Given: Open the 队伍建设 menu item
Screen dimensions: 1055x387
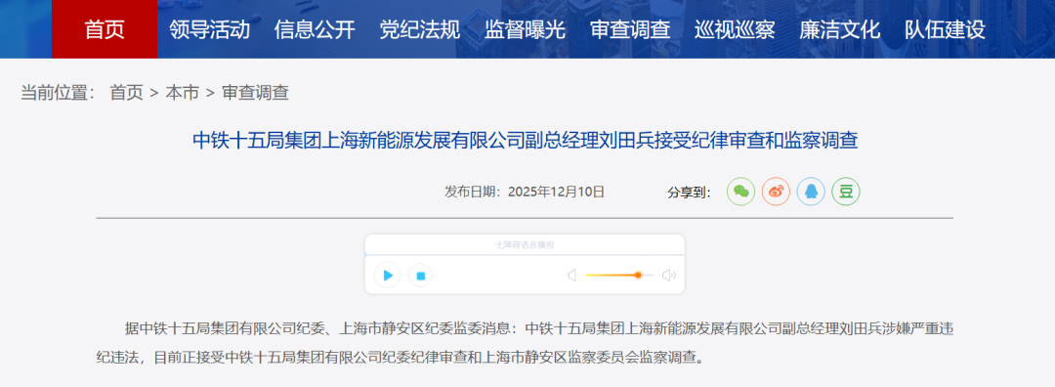Looking at the screenshot, I should pyautogui.click(x=945, y=29).
